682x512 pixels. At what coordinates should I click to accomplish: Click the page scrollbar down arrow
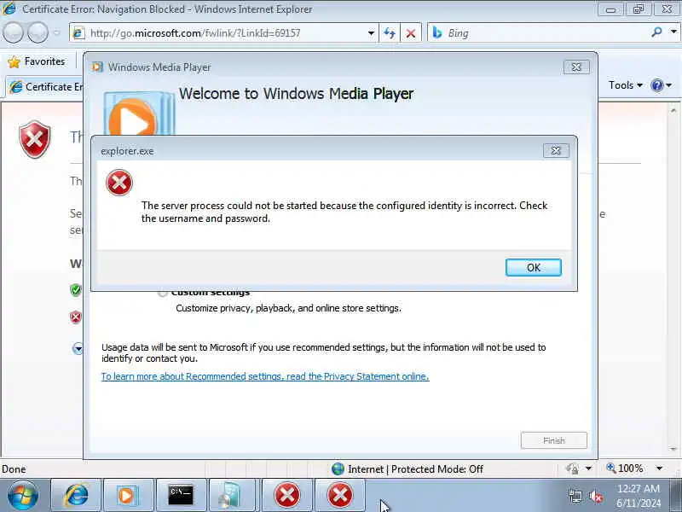point(673,450)
